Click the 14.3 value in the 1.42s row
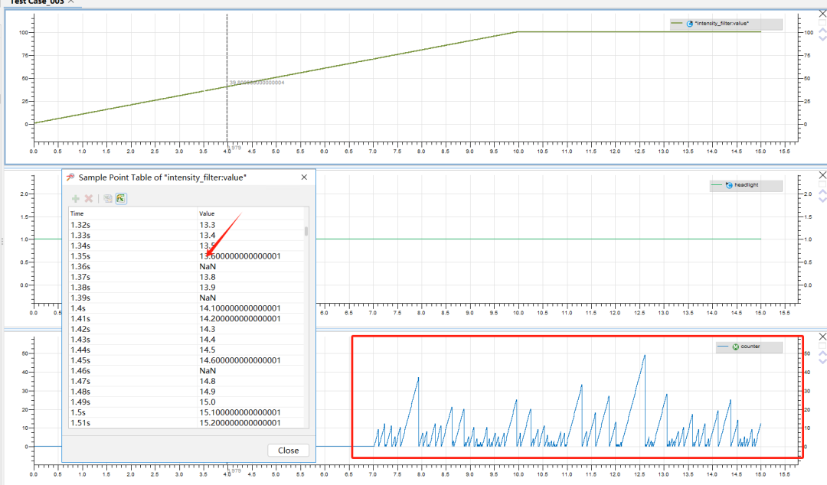 (208, 329)
